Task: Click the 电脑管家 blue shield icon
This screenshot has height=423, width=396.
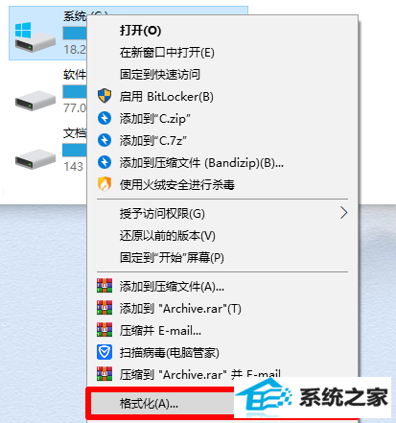Action: pos(105,352)
